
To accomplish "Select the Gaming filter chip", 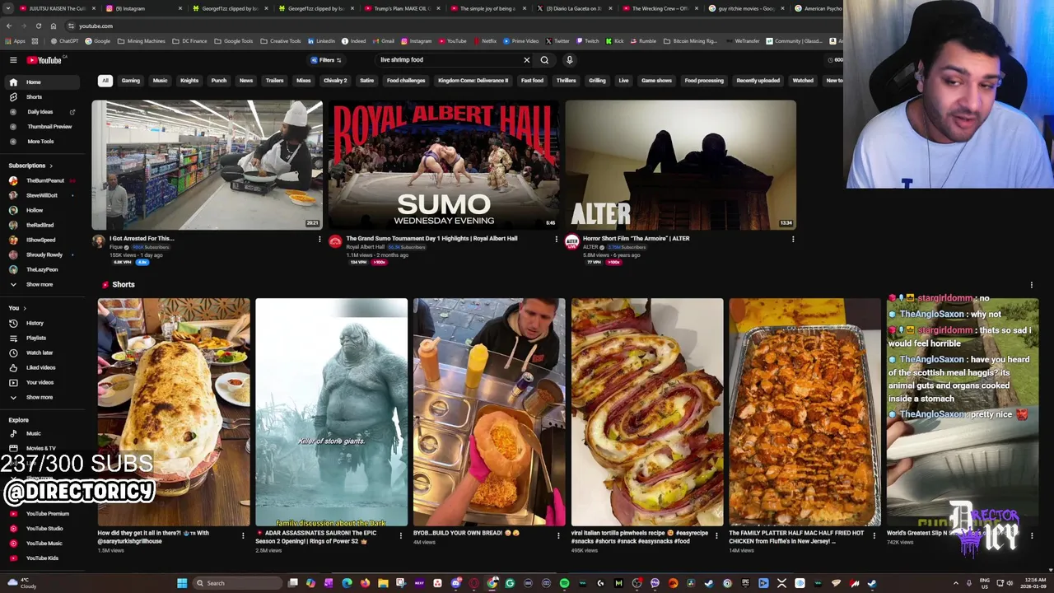I will tap(131, 81).
